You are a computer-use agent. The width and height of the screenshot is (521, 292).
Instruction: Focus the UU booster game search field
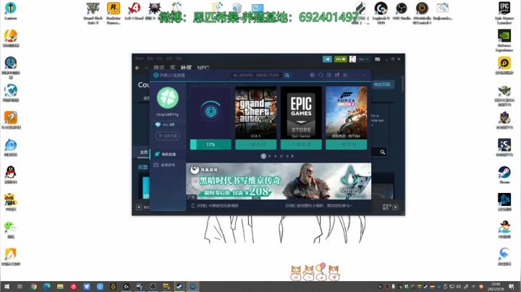(x=256, y=75)
